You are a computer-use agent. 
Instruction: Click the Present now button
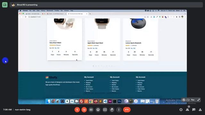click(x=105, y=110)
